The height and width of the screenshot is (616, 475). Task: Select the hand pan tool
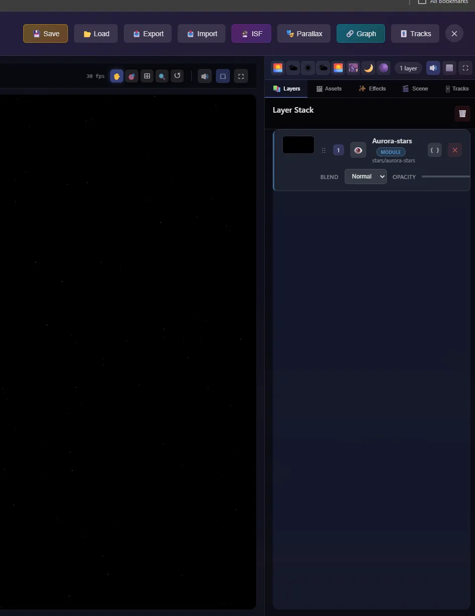(x=117, y=76)
